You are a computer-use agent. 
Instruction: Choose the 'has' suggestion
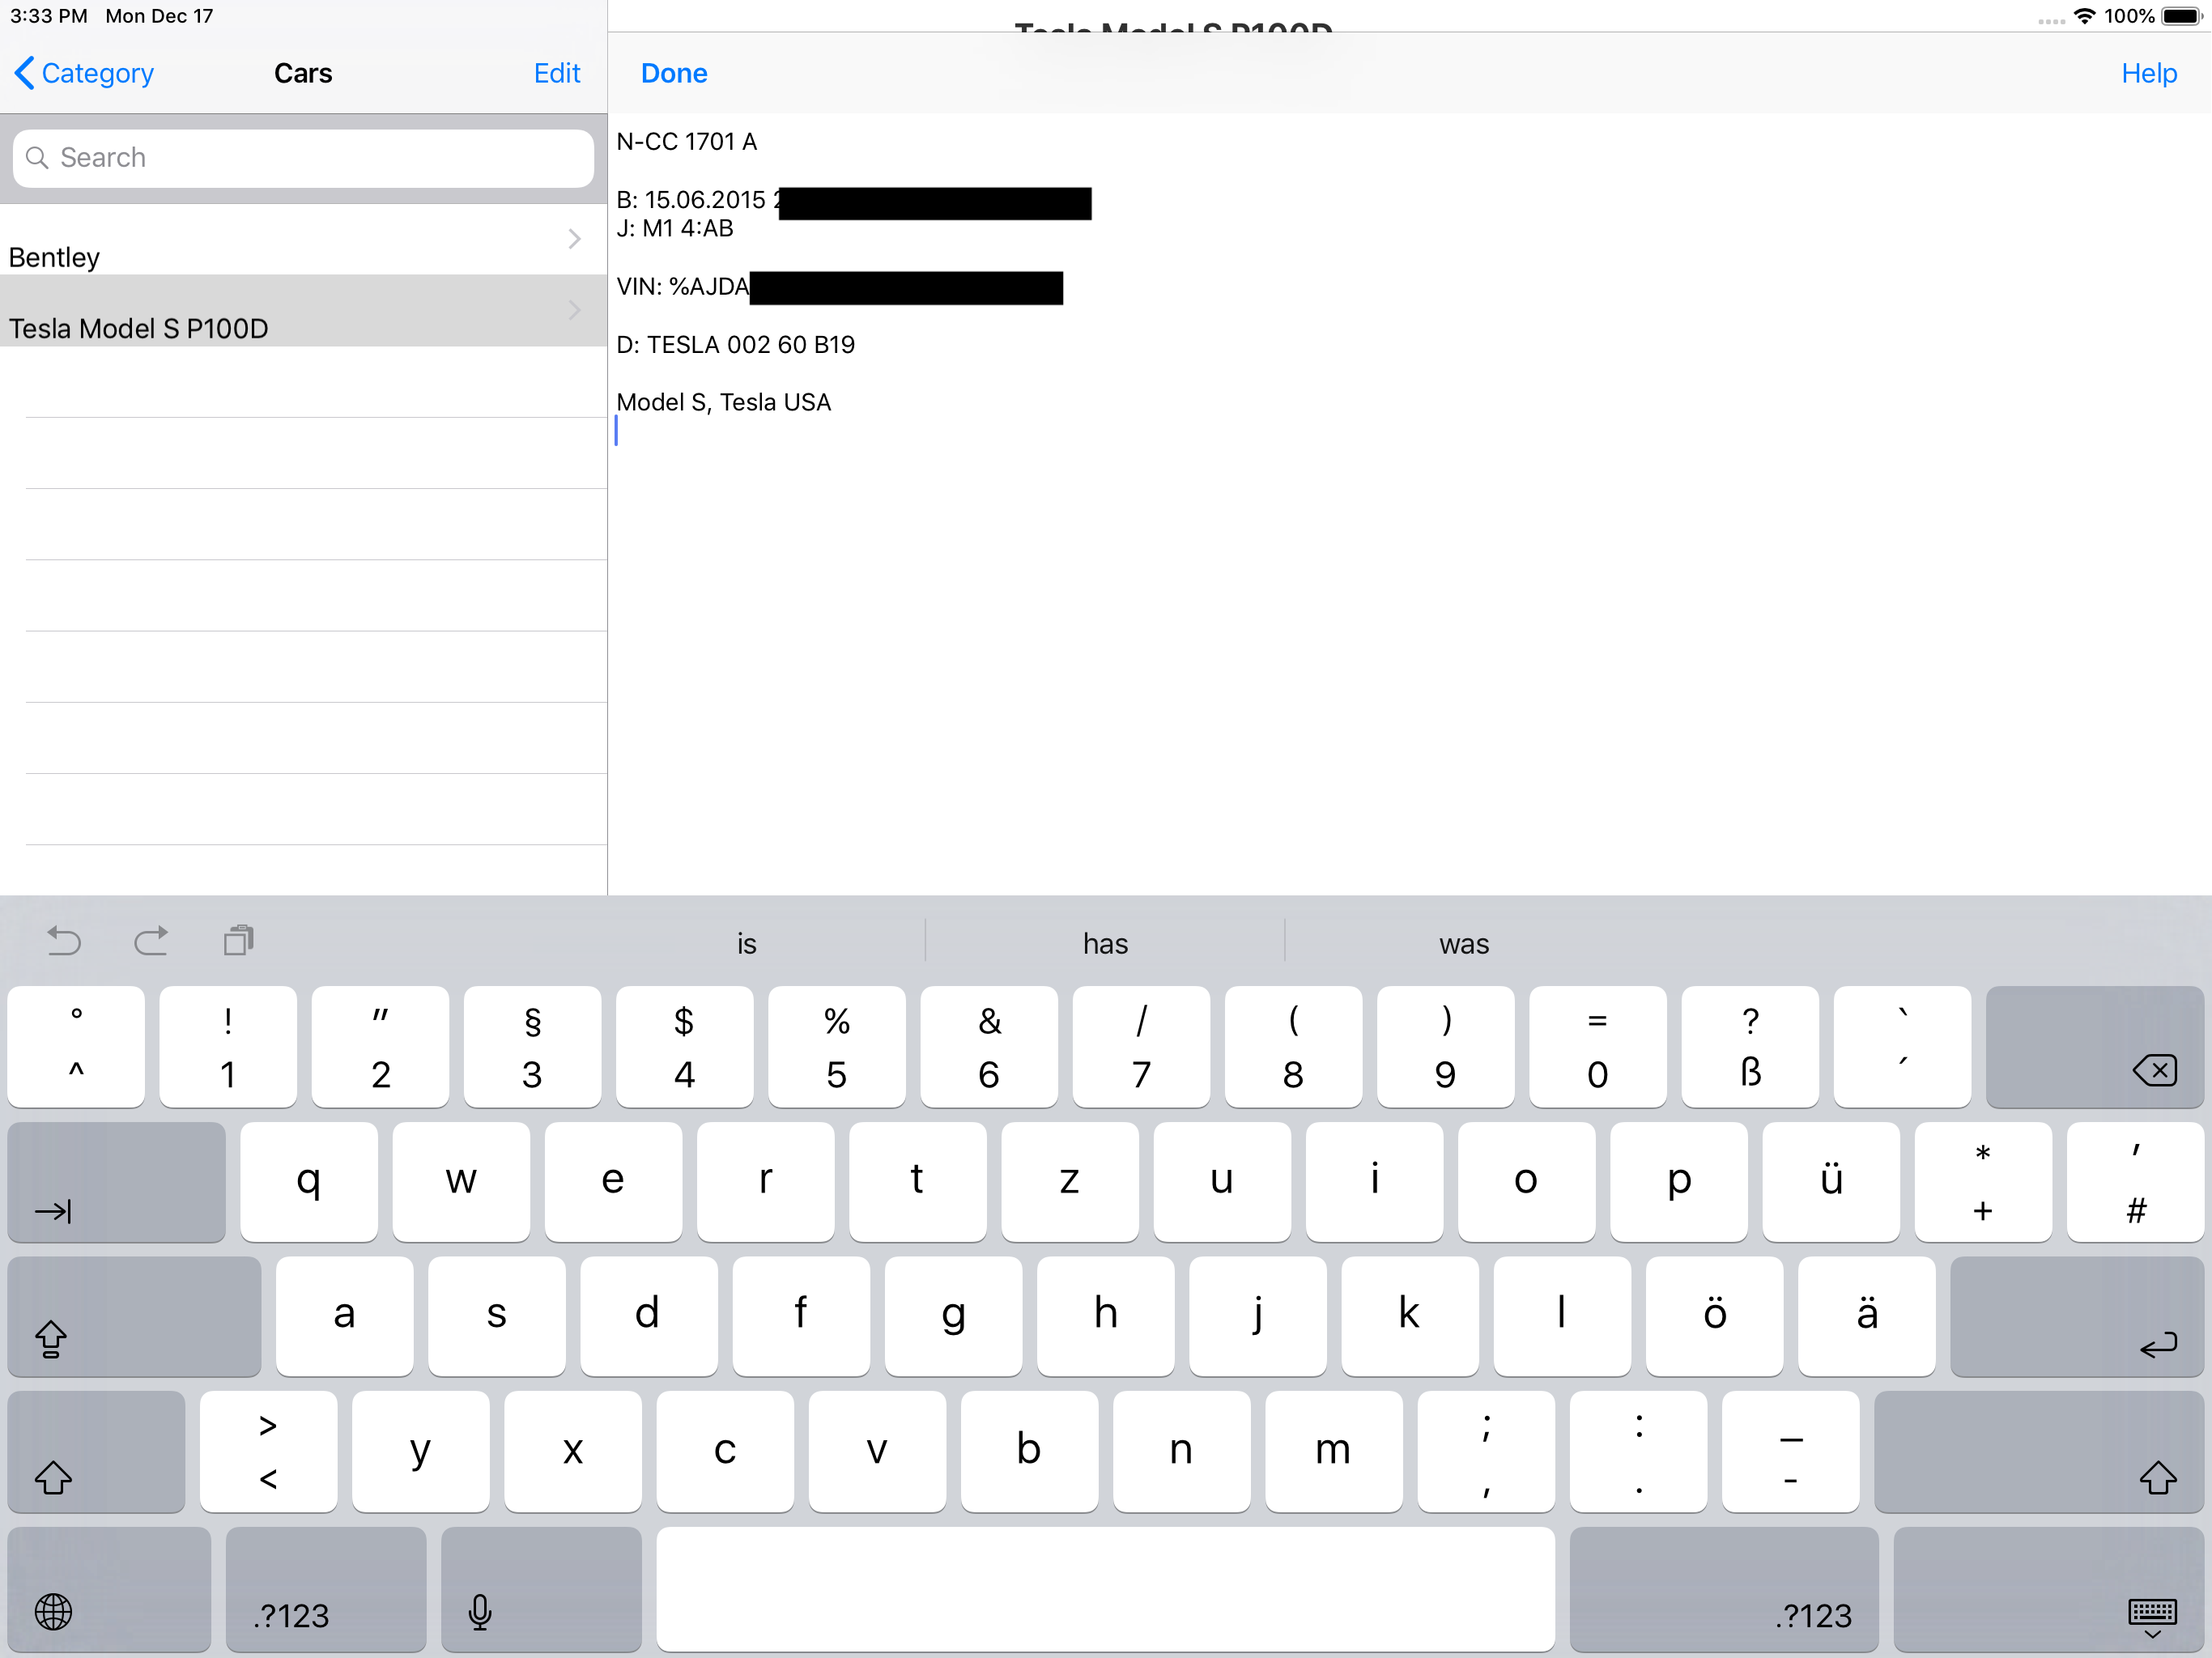point(1105,943)
